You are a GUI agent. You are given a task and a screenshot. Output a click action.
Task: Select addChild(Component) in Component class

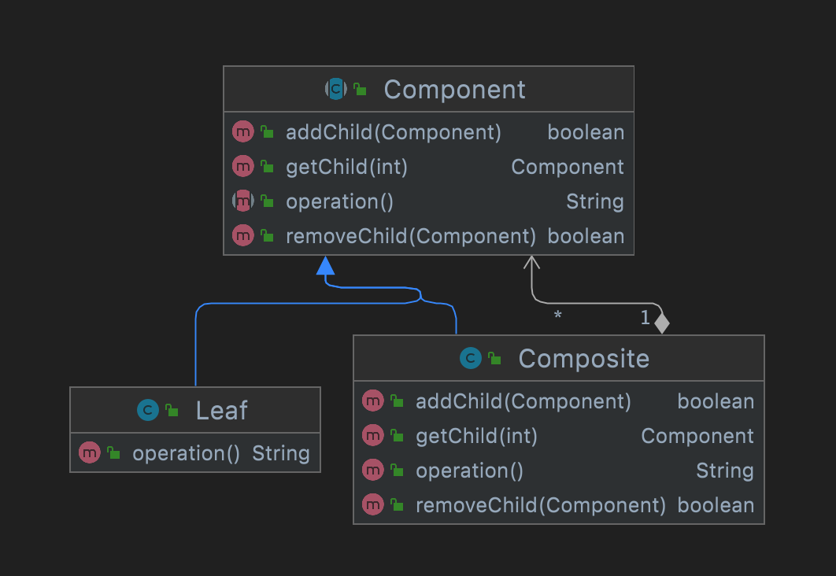pos(393,132)
